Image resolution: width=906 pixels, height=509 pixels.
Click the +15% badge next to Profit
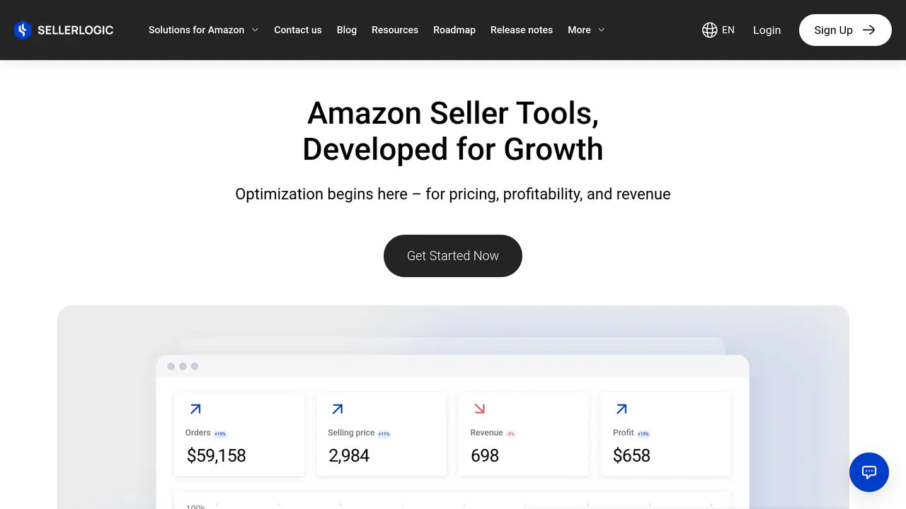pyautogui.click(x=643, y=434)
